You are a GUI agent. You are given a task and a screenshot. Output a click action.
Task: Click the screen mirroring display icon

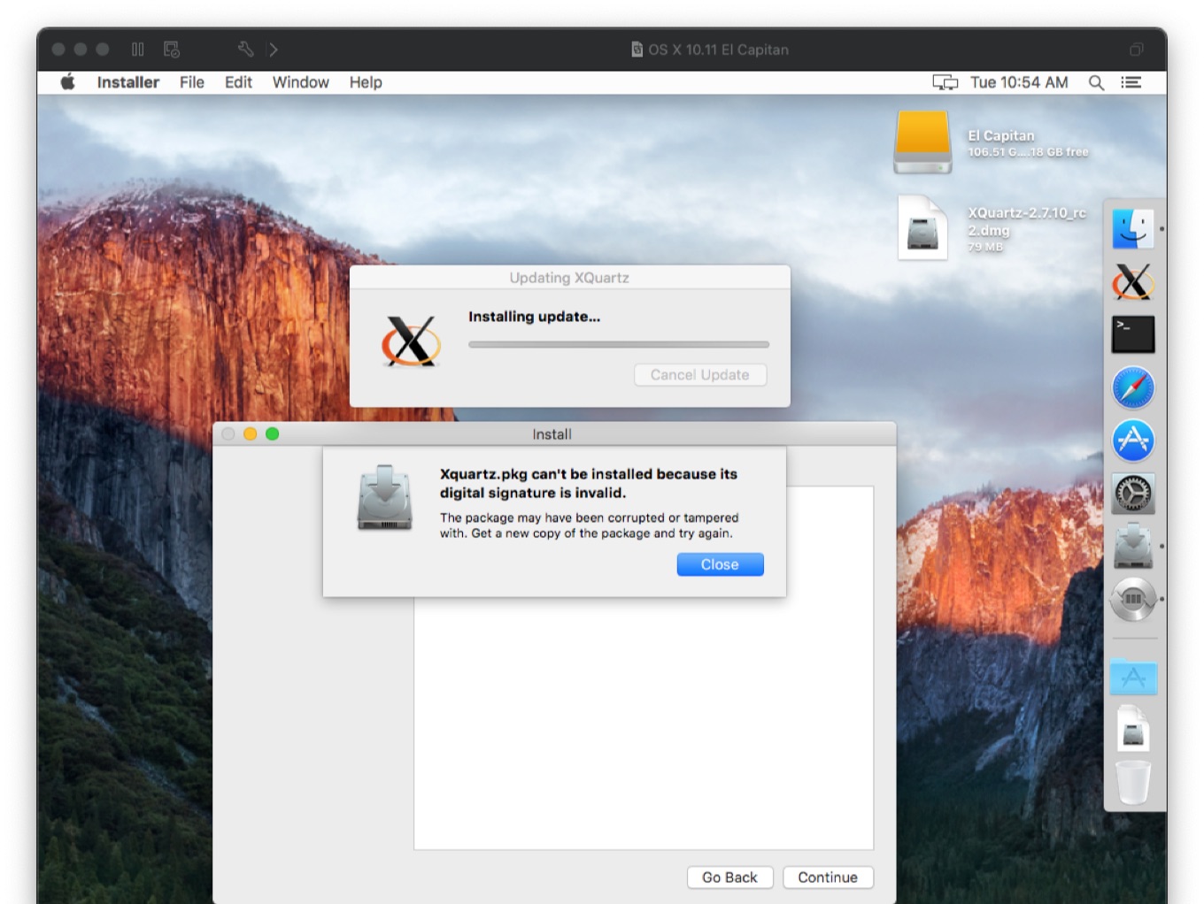point(945,82)
